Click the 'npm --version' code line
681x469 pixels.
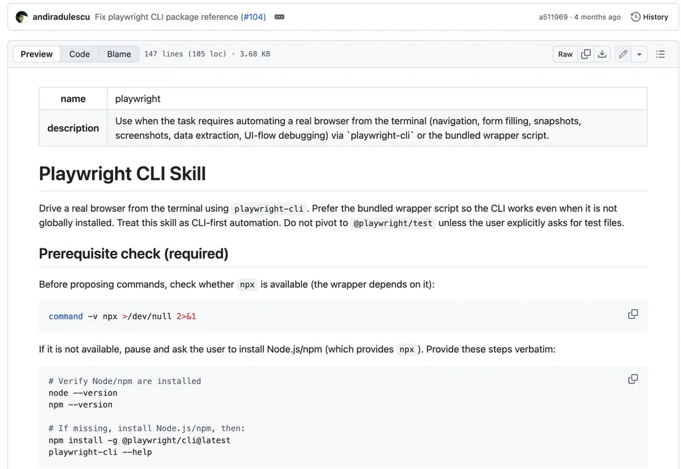click(80, 405)
